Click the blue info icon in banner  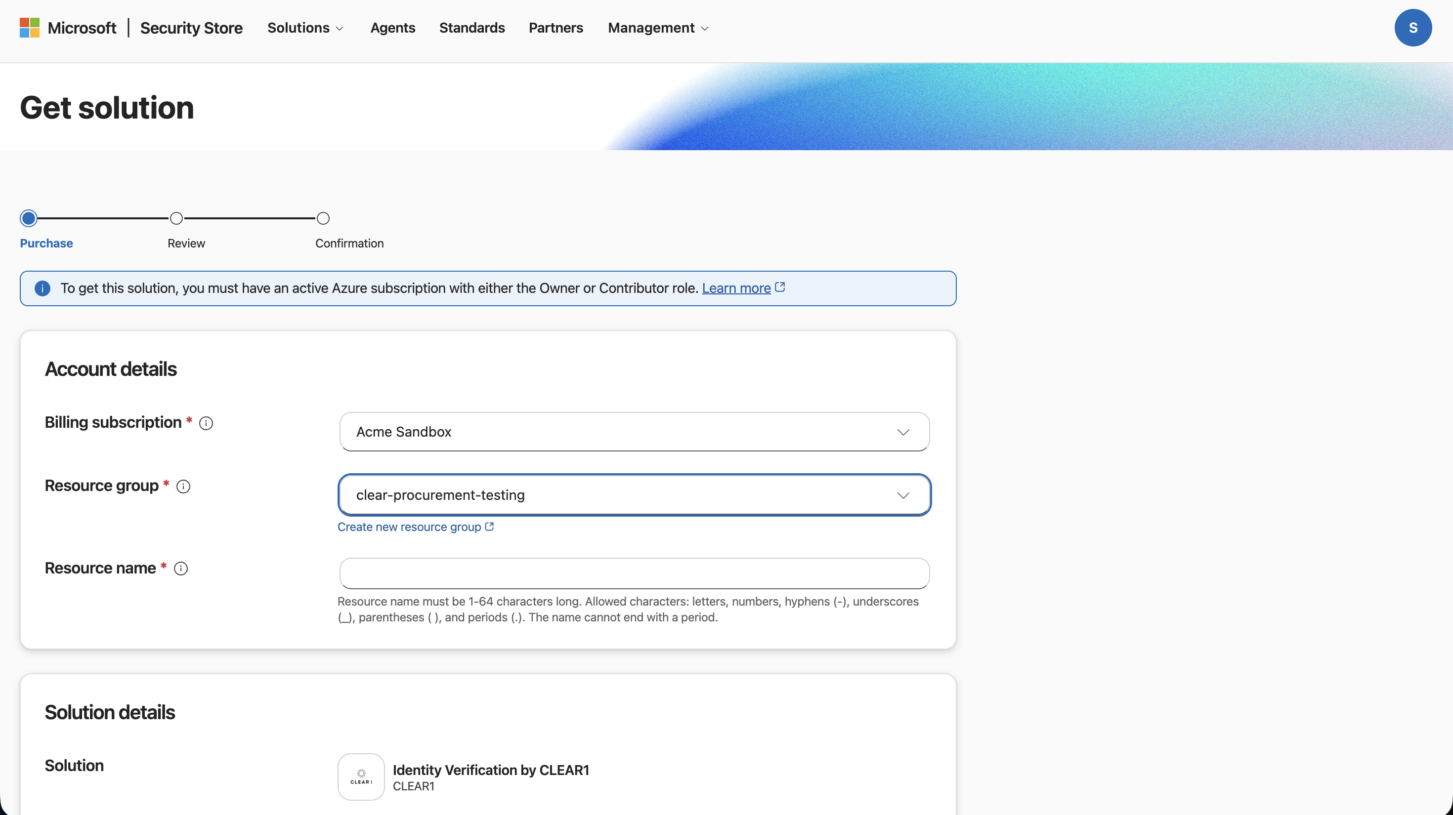pos(43,288)
